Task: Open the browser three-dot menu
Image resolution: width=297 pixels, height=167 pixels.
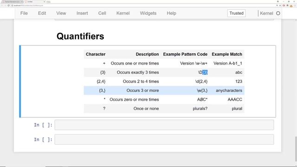Action: 295,6
